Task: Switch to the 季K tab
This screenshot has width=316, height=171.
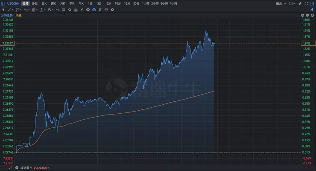Action: coord(72,3)
